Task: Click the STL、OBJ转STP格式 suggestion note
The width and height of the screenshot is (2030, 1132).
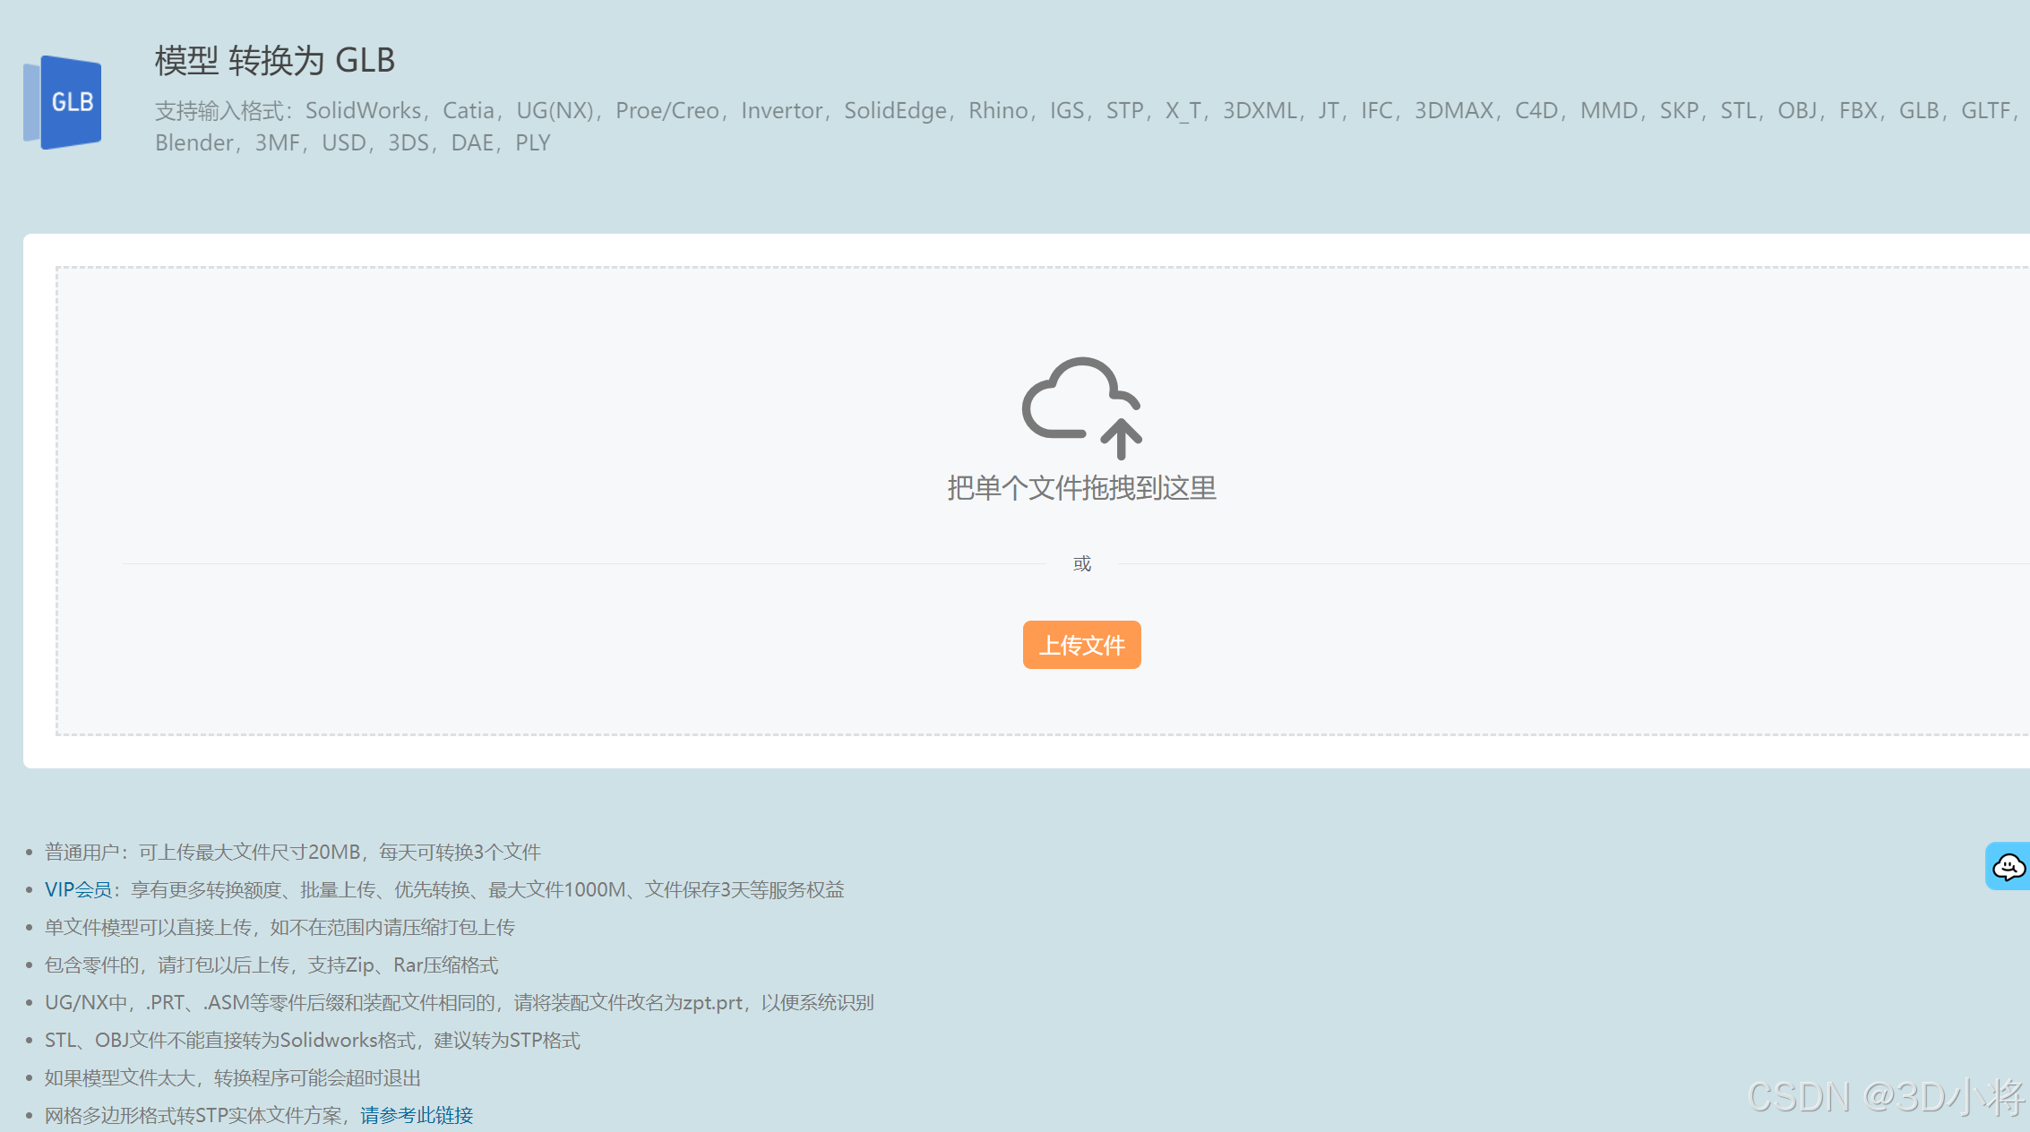Action: (x=313, y=1040)
